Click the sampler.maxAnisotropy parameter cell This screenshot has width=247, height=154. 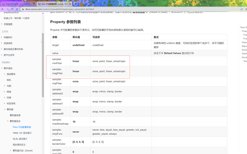[x=60, y=122]
